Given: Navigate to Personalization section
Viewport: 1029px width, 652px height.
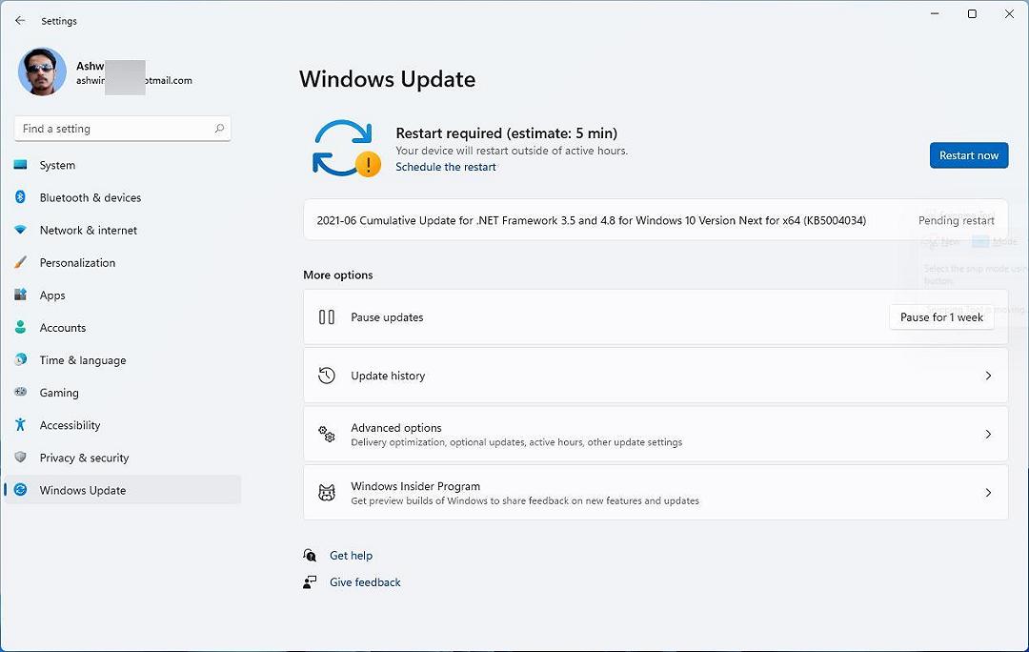Looking at the screenshot, I should [77, 263].
